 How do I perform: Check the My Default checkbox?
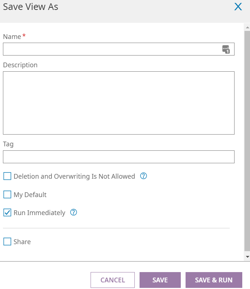[x=7, y=195]
